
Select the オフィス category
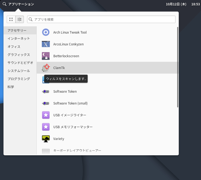tap(20, 46)
